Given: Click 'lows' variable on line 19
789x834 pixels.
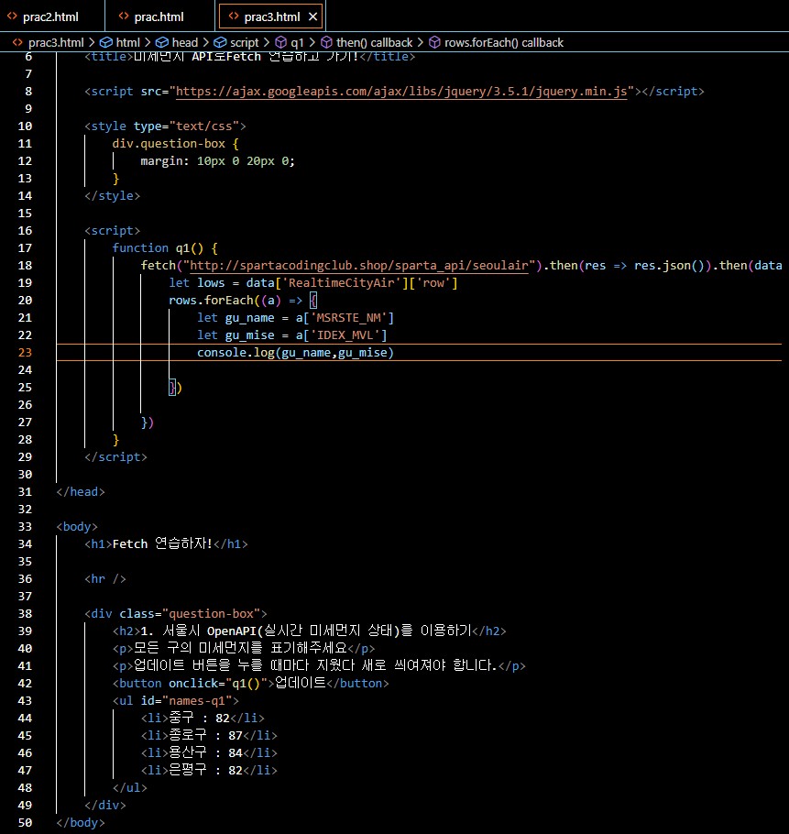Looking at the screenshot, I should (x=211, y=283).
